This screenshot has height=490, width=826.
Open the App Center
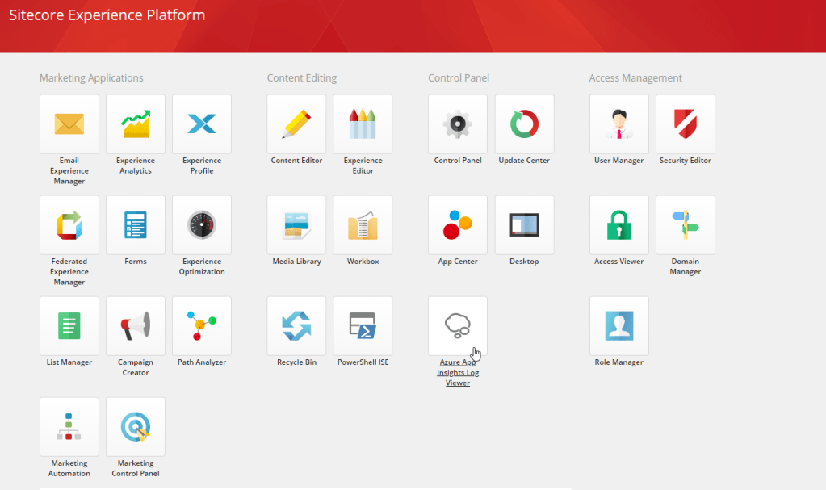(457, 224)
